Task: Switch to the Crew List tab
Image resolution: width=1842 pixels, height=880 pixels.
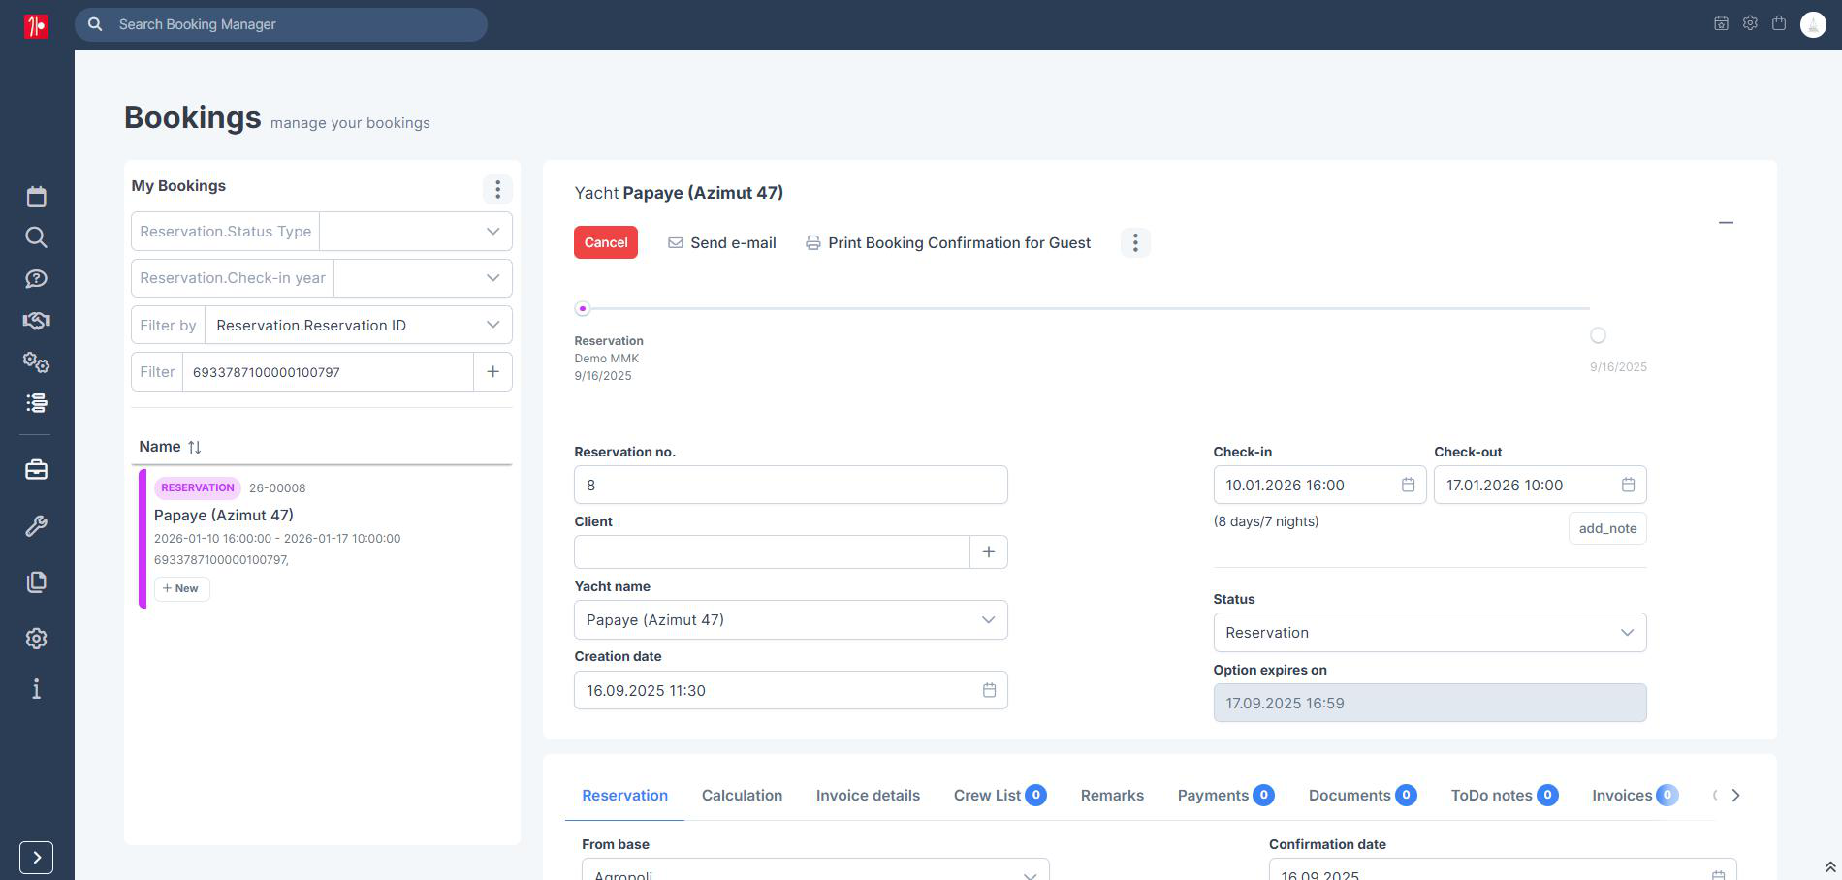Action: [x=1000, y=796]
